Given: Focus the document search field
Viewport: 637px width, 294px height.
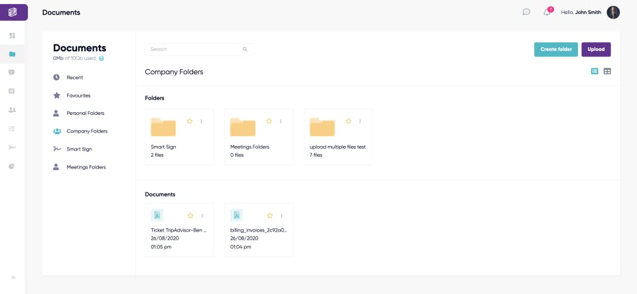Looking at the screenshot, I should (x=194, y=49).
